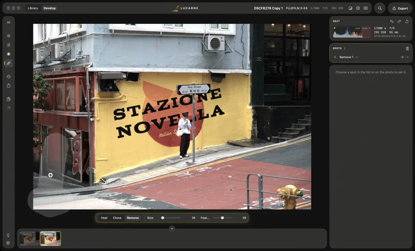This screenshot has width=415, height=251.
Task: Select Remove mode
Action: point(133,218)
